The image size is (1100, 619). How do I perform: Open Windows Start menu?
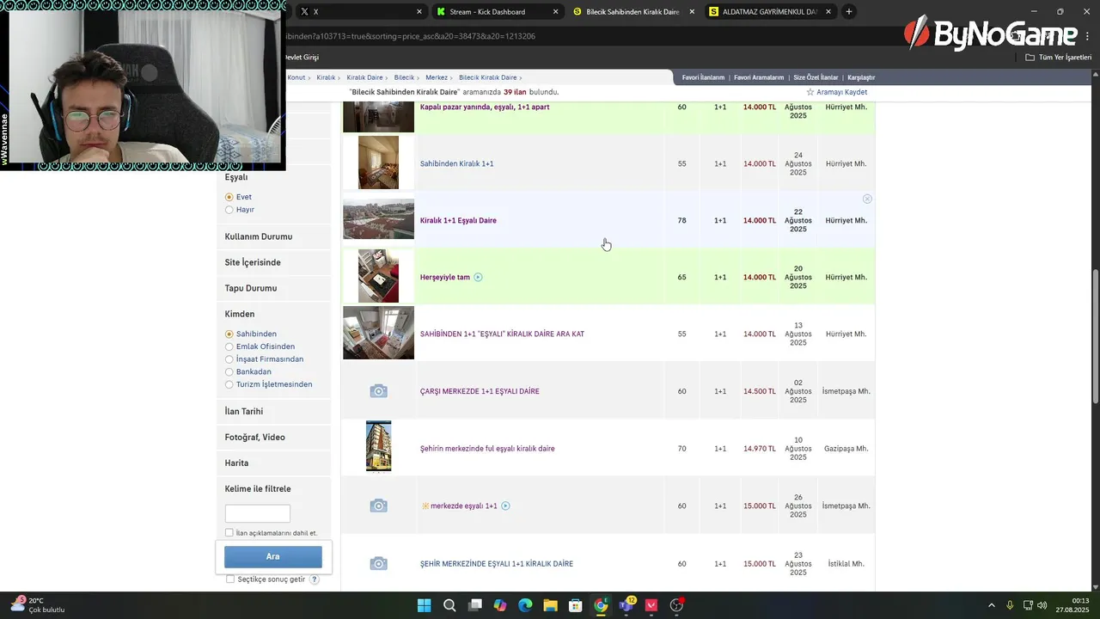click(x=424, y=605)
